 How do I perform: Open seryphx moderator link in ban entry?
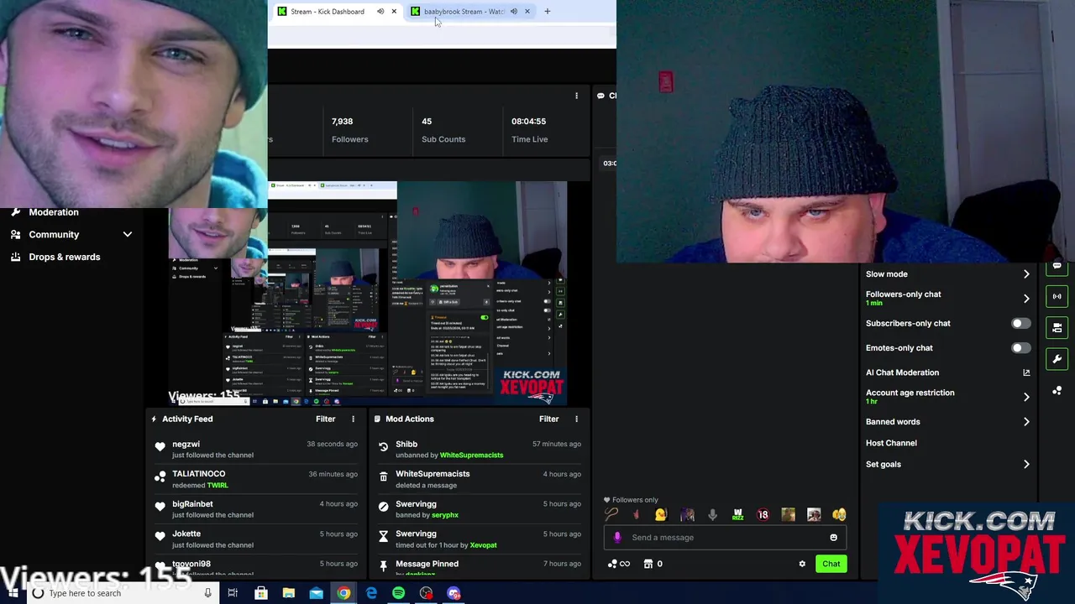(445, 515)
